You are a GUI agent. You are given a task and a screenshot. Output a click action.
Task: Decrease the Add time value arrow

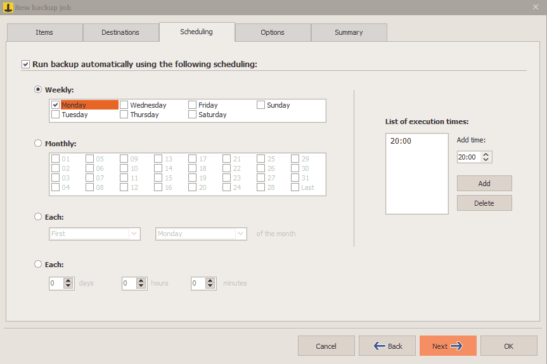pyautogui.click(x=486, y=160)
